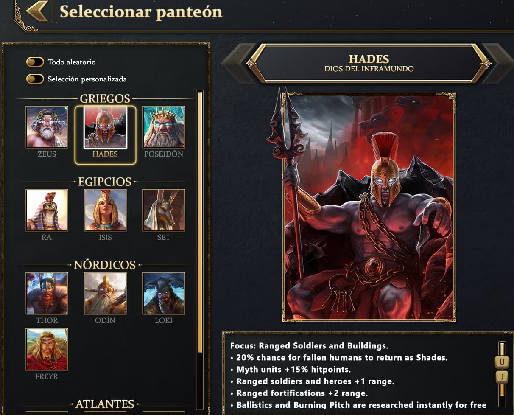Click the U button beside description
514x415 pixels.
point(502,362)
